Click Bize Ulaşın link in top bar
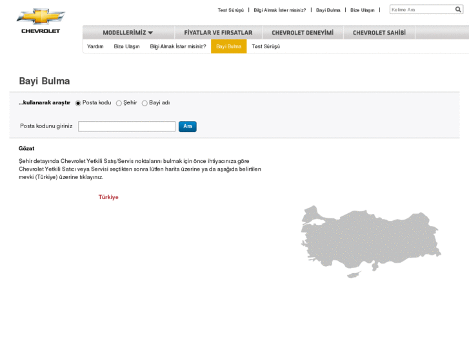469x351 pixels. (x=362, y=10)
